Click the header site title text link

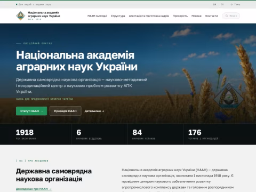tap(44, 14)
